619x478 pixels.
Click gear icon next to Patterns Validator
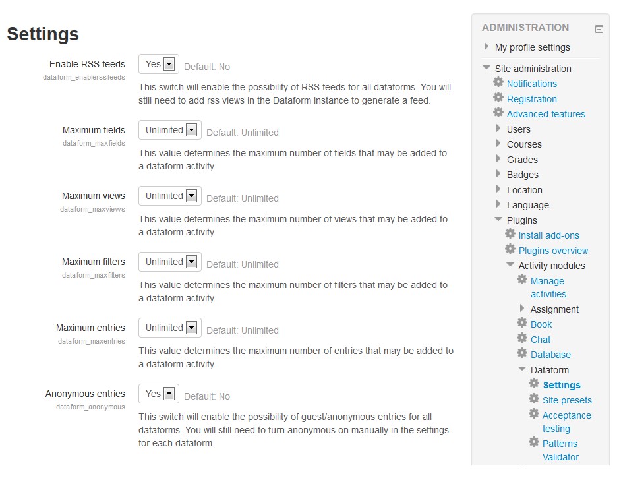534,442
